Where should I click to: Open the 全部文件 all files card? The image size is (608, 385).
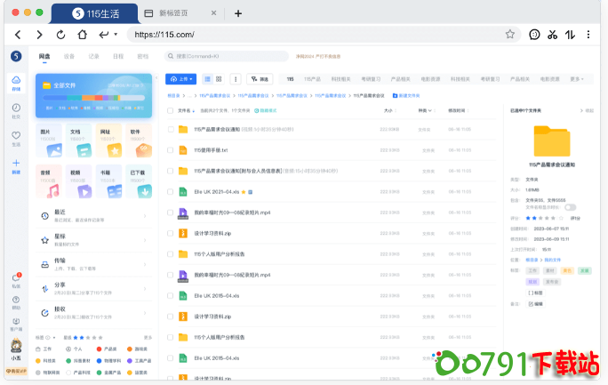pyautogui.click(x=93, y=95)
